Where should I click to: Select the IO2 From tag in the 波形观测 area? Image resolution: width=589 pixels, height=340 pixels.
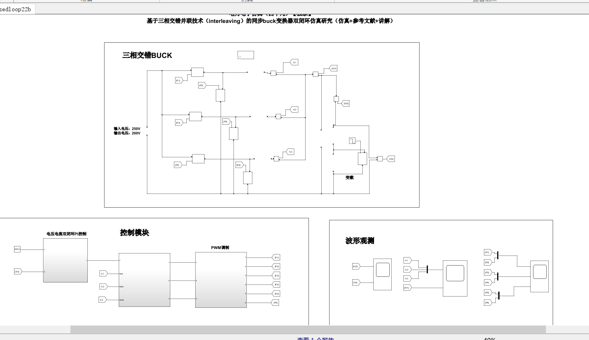(356, 266)
